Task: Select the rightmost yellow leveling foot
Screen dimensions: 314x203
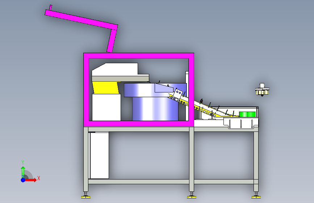Action: coord(256,197)
